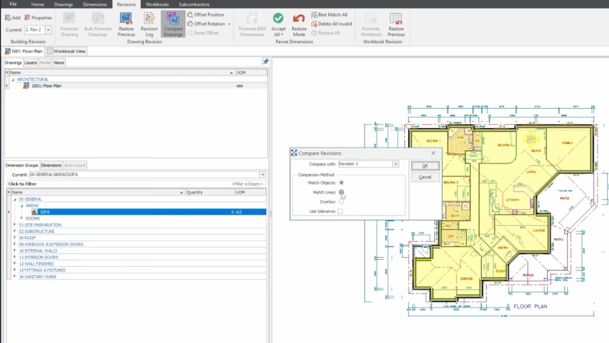Screen dimensions: 609x343
Task: Expand 01 SITE PREPARATION group
Action: point(15,224)
